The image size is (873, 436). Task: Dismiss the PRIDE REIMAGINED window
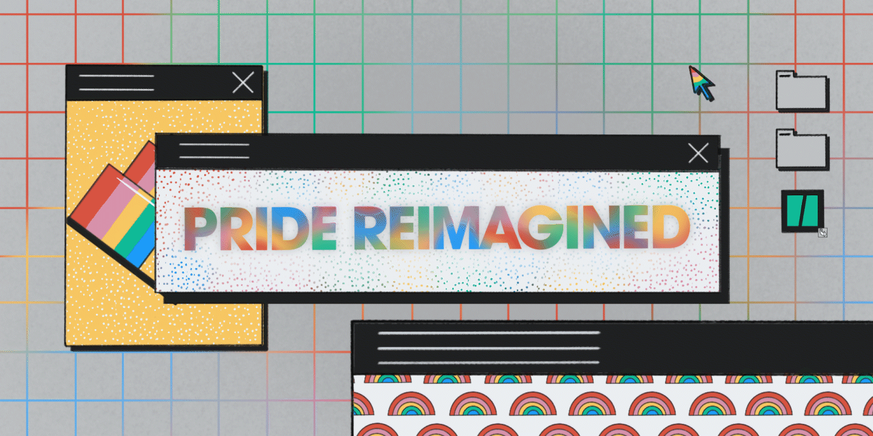click(x=698, y=153)
